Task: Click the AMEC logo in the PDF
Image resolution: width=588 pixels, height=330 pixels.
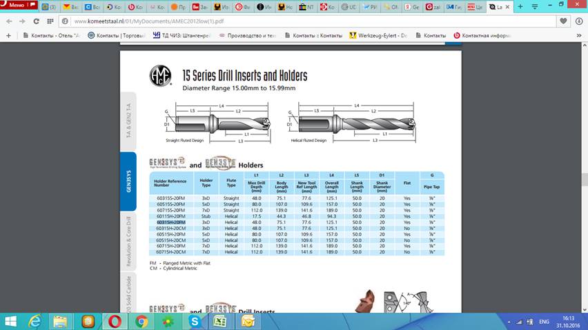Action: (161, 76)
